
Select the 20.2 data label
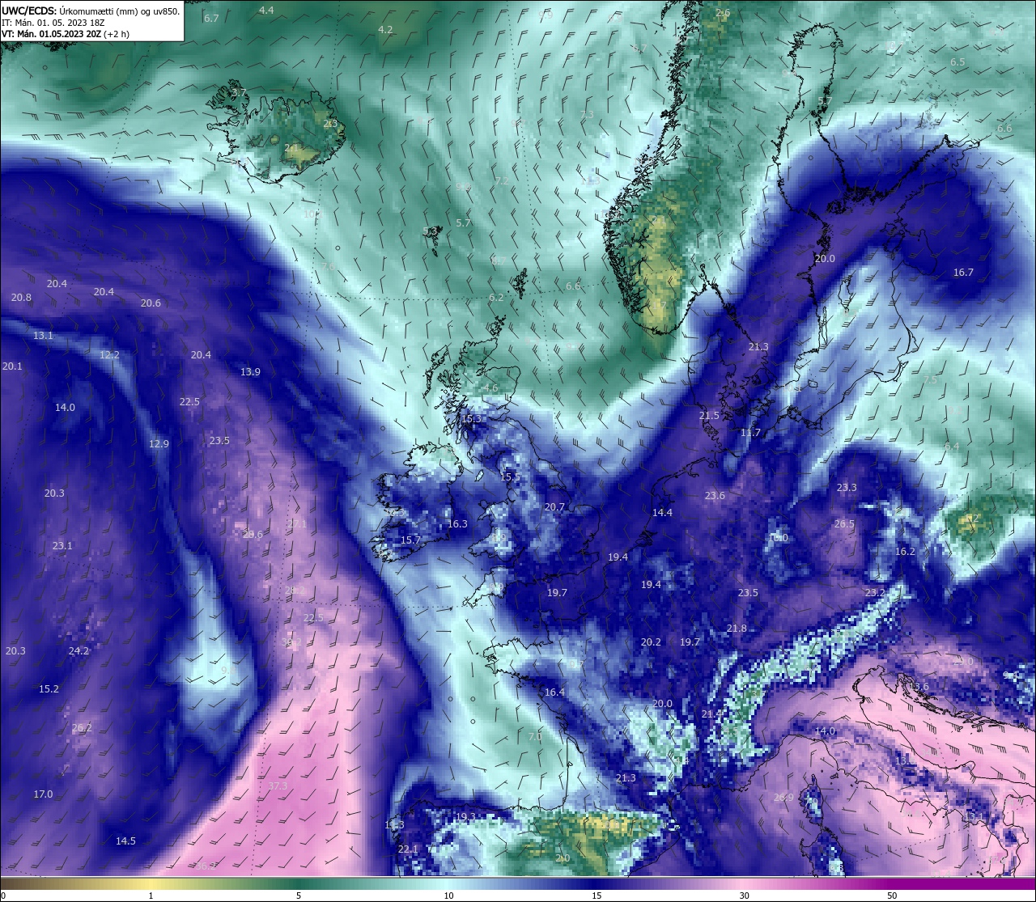651,642
